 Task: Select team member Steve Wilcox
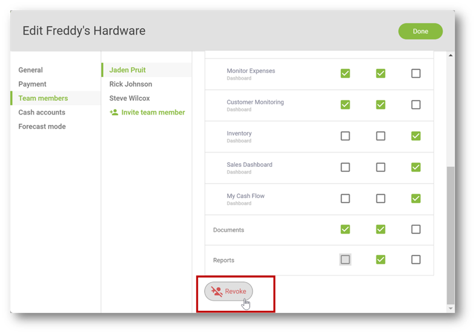point(129,98)
